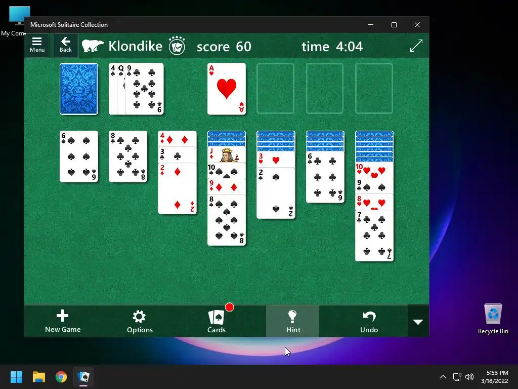518x389 pixels.
Task: Select the 7 of clubs card
Action: tap(374, 236)
